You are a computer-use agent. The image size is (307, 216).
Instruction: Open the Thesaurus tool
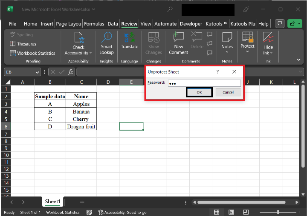[x=23, y=44]
